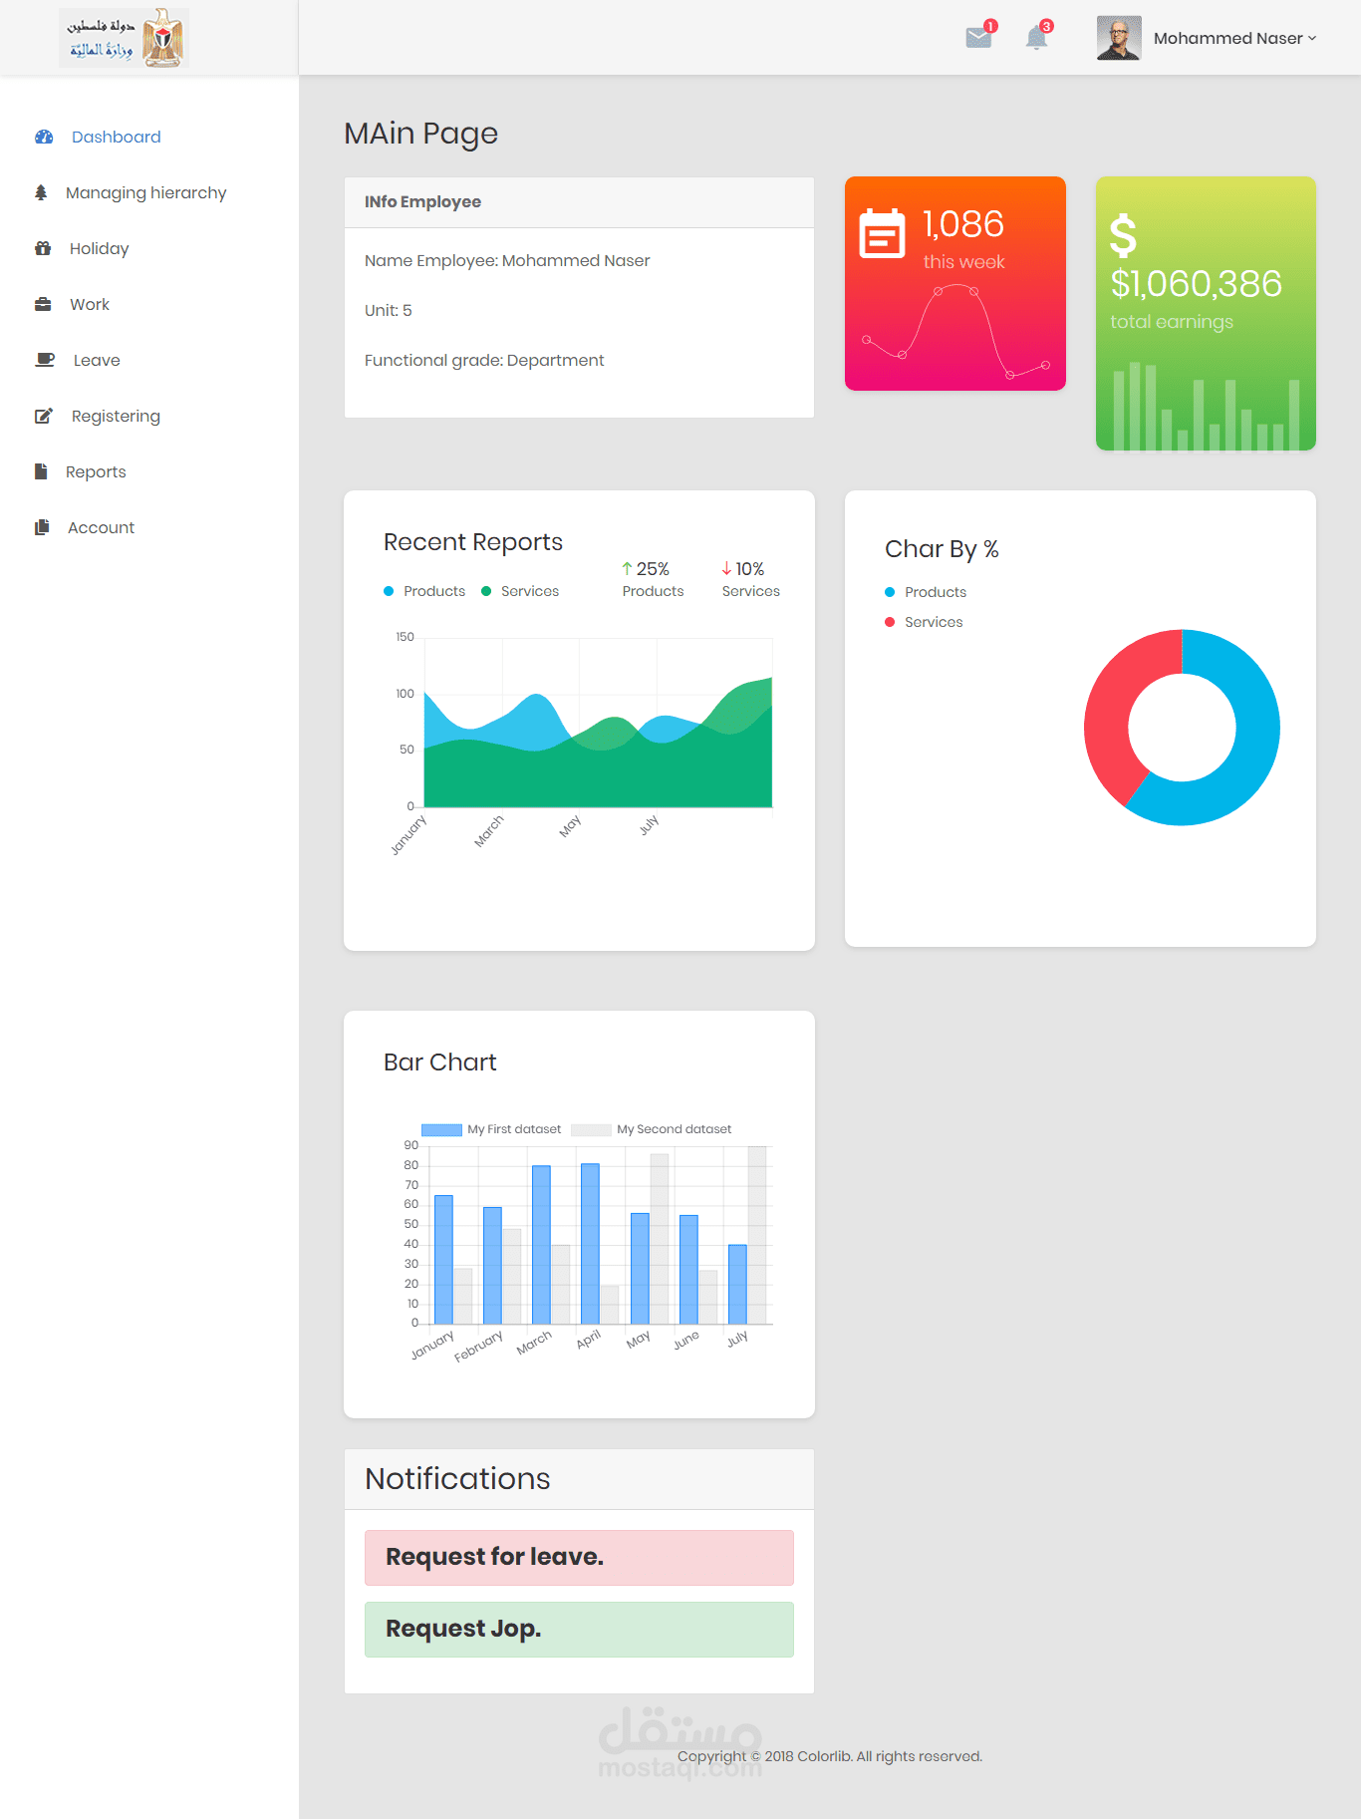This screenshot has height=1819, width=1361.
Task: Navigate to Registering
Action: point(116,416)
